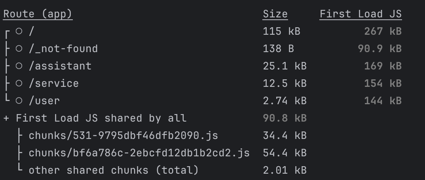Click the chunks/bf6a786c-2ebcfd12db1b2cd2.js file name

click(139, 153)
